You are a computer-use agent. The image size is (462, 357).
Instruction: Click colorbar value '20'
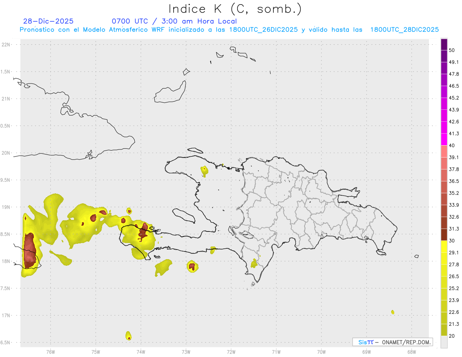click(x=452, y=336)
